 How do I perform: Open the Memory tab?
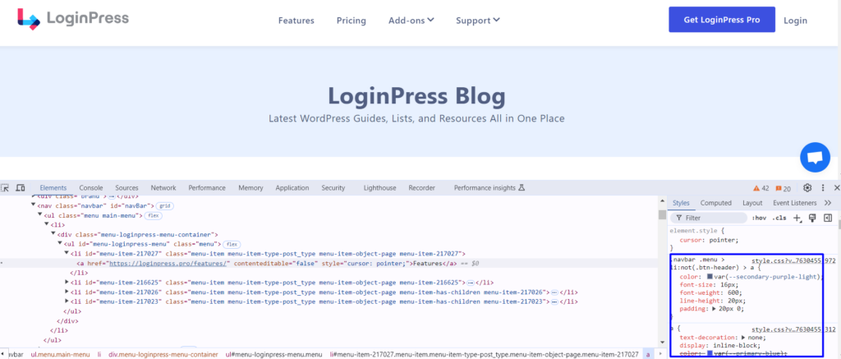tap(251, 188)
